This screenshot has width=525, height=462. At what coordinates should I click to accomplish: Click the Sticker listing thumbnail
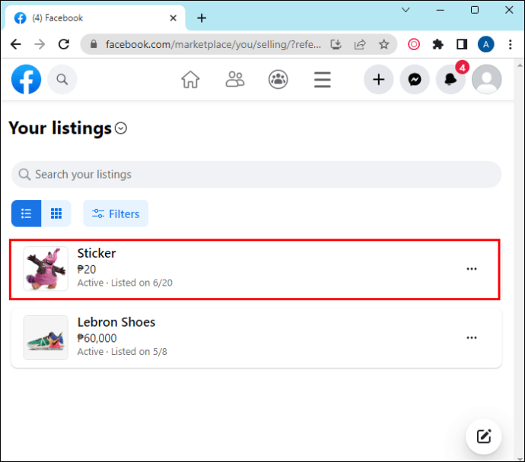46,269
